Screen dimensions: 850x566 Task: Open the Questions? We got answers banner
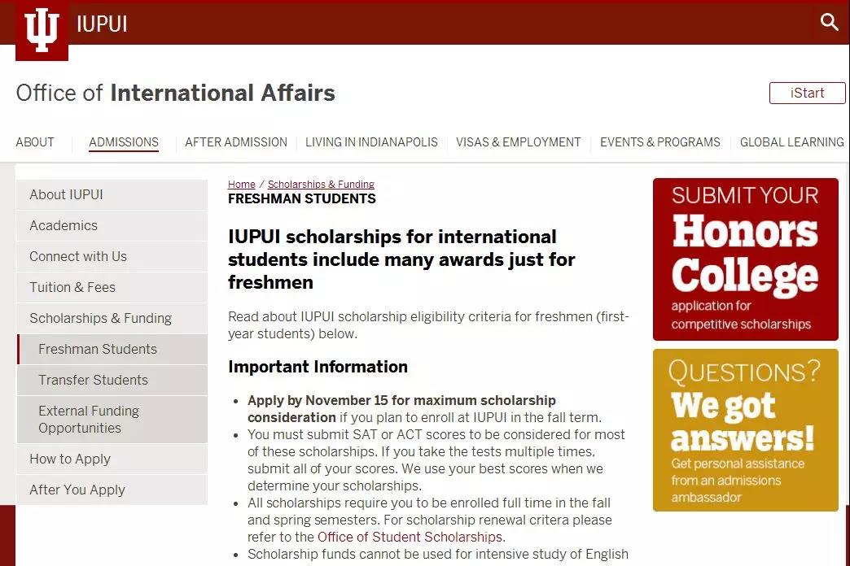tap(745, 430)
